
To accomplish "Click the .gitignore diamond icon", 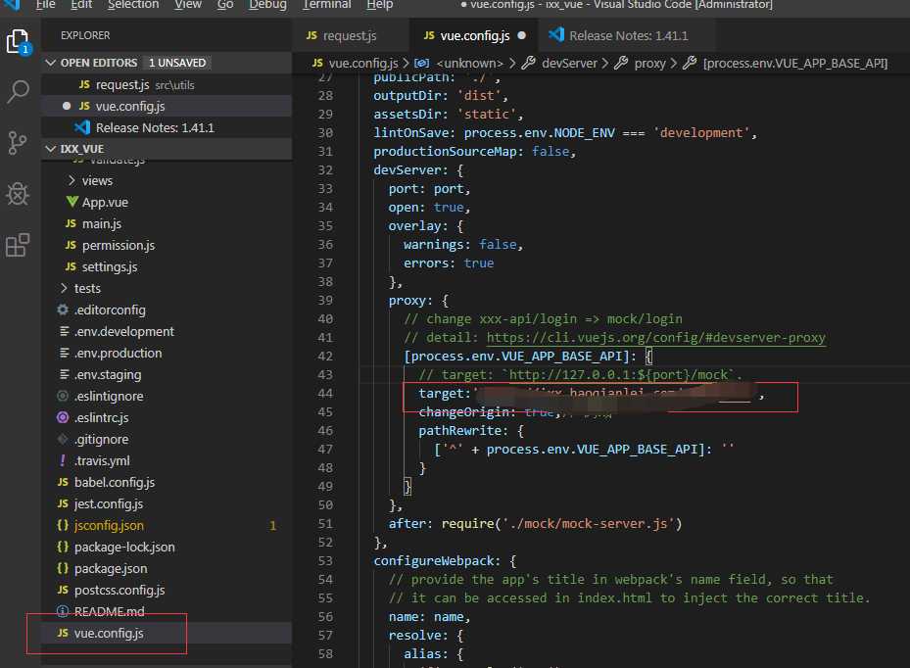I will coord(63,439).
